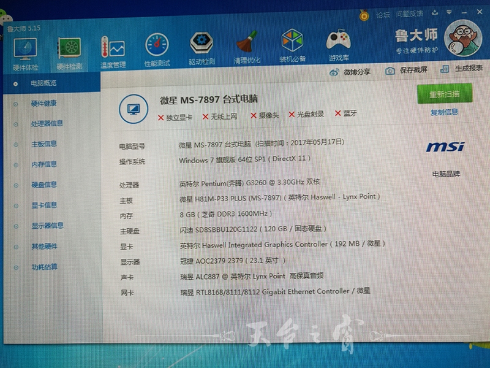Click Windows 7 旗舰版 64位 SP1 text
The height and width of the screenshot is (368, 490).
244,159
